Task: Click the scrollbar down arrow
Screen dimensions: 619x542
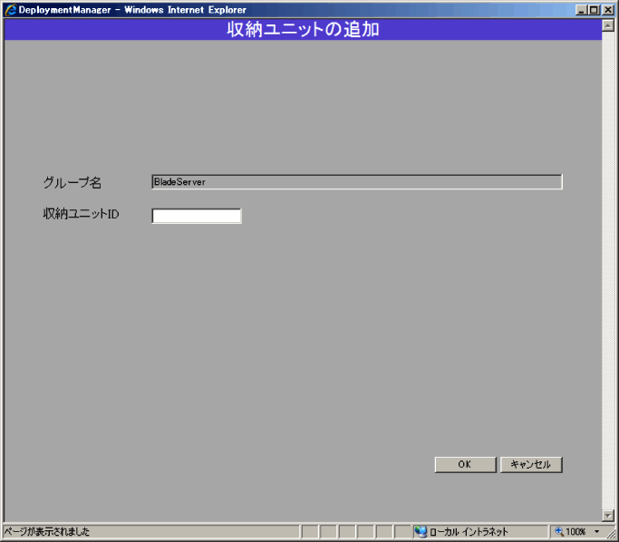Action: click(x=608, y=515)
